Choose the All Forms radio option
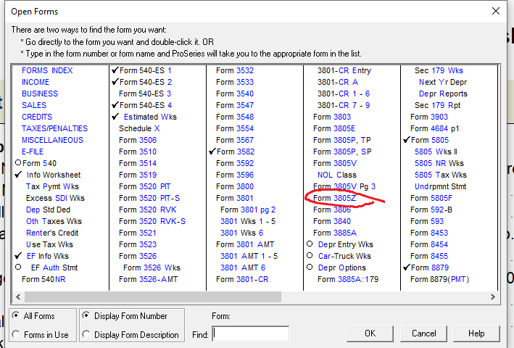The image size is (514, 348). [x=17, y=316]
